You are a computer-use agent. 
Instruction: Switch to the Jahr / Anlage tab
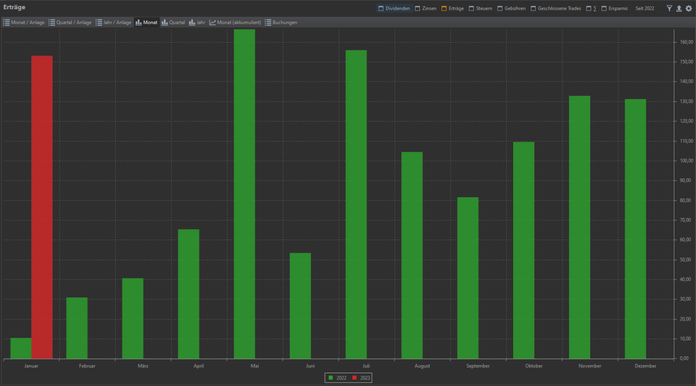coord(114,23)
